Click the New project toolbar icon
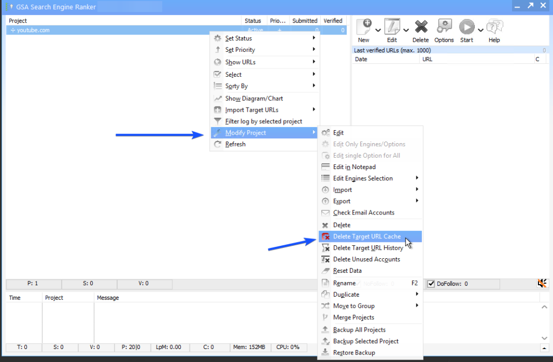553x362 pixels. [x=364, y=26]
